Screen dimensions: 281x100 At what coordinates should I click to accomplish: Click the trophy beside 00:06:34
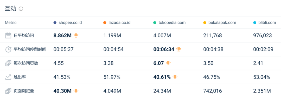[x=178, y=49]
